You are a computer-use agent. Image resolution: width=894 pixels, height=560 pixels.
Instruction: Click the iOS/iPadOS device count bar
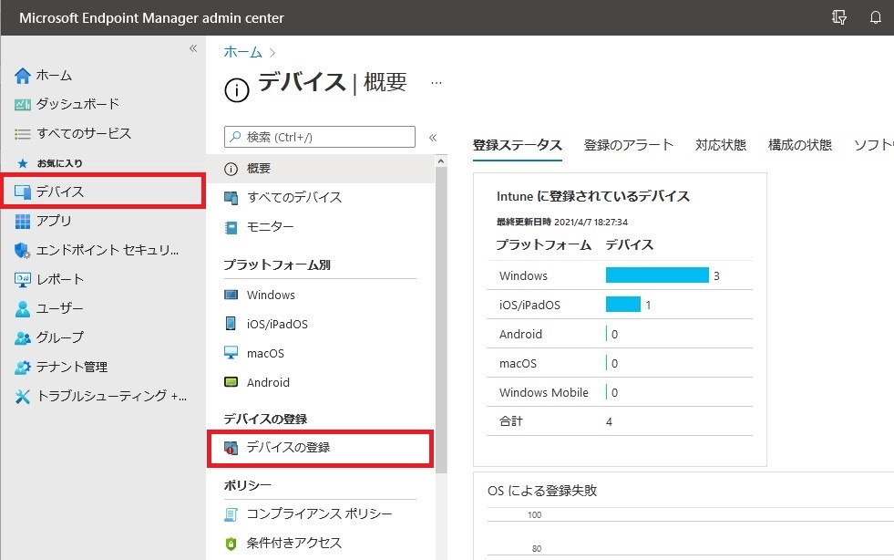point(622,305)
